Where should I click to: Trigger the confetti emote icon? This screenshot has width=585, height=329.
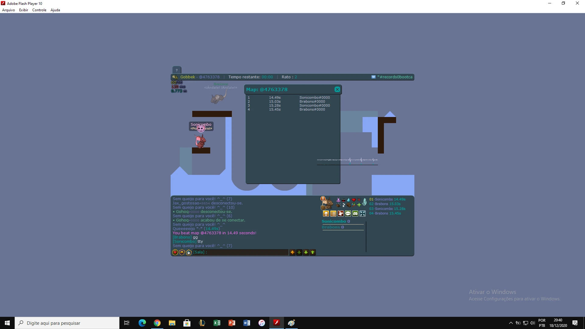point(354,205)
